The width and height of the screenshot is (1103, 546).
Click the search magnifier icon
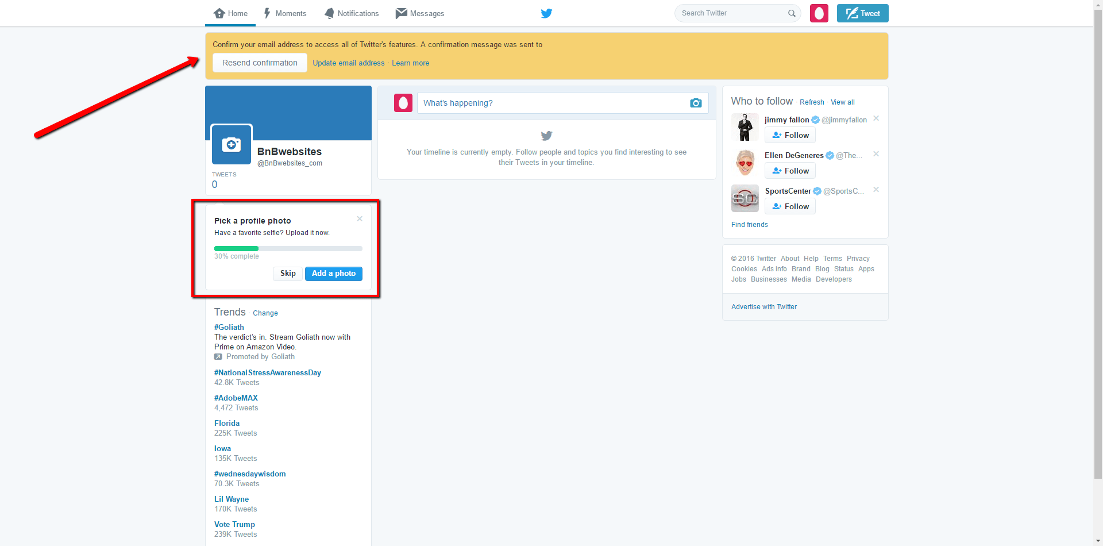click(792, 13)
